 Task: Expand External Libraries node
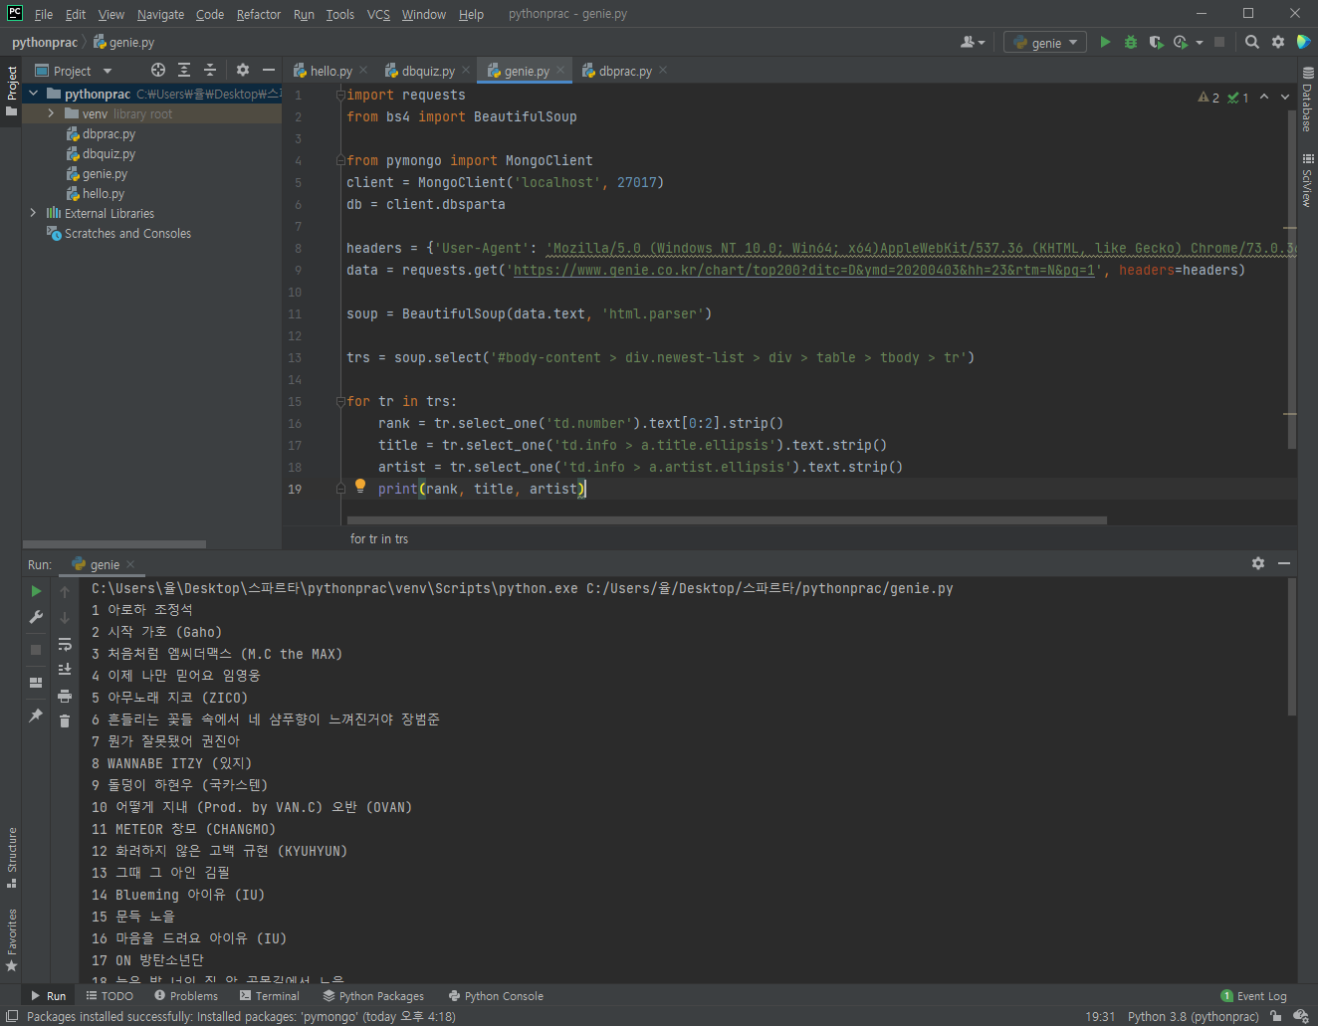[x=34, y=213]
